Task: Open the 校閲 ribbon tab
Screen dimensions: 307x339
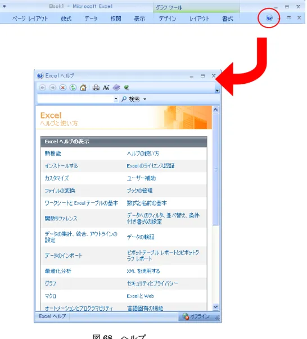Action: [x=116, y=19]
